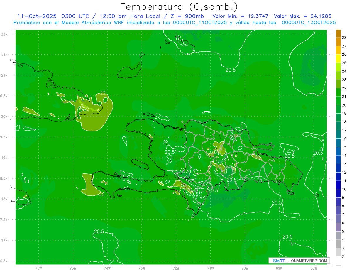Select the date text "11-Oct-2025"
This screenshot has width=352, height=272.
click(37, 16)
